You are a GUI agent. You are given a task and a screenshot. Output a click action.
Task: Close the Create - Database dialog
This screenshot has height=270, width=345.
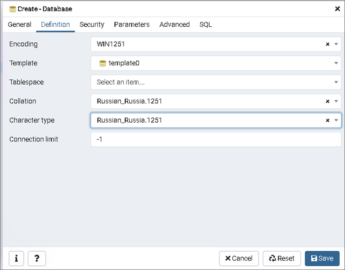point(337,9)
